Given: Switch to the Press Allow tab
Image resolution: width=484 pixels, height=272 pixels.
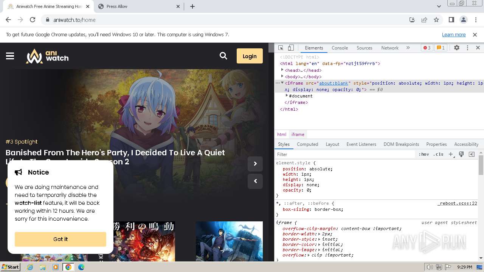Looking at the screenshot, I should pyautogui.click(x=139, y=6).
